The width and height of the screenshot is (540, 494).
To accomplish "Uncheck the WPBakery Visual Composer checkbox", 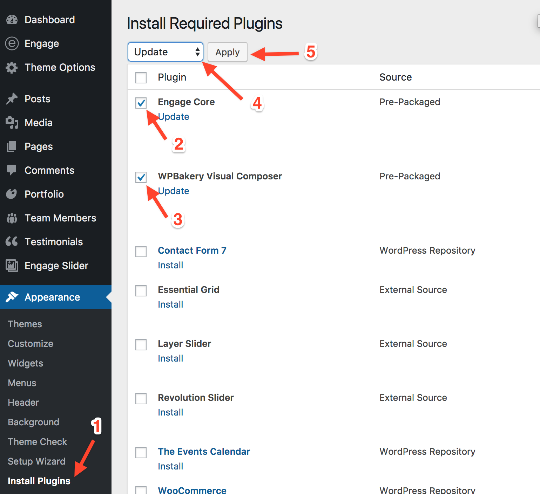I will [x=141, y=177].
